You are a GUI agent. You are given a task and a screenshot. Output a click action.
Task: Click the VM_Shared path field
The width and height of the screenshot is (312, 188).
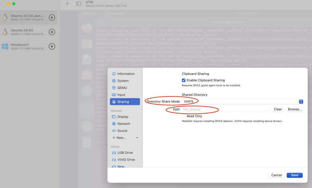[x=225, y=109]
